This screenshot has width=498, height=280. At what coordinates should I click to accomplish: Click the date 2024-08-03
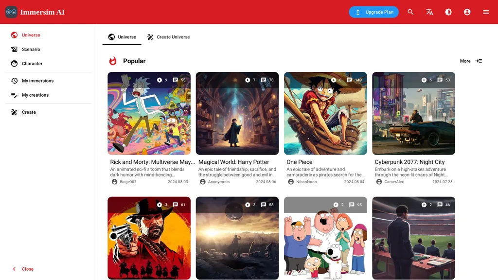point(178,182)
